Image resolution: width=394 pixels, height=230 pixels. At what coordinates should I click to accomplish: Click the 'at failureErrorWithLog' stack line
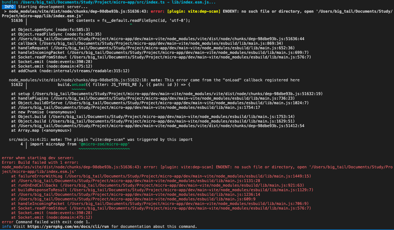coord(161,176)
